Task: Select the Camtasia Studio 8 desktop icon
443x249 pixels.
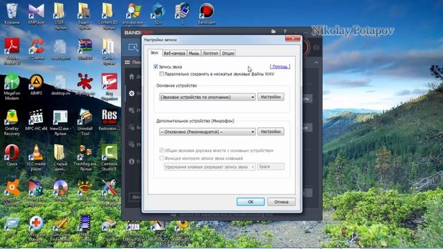Action: pos(109,158)
